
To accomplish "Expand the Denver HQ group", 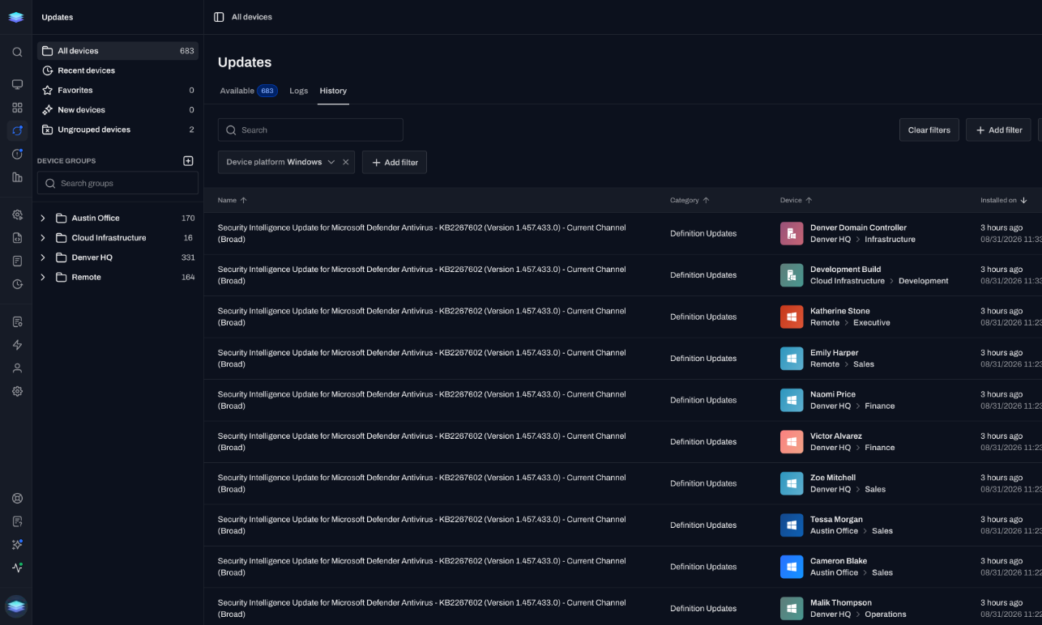I will click(x=43, y=257).
